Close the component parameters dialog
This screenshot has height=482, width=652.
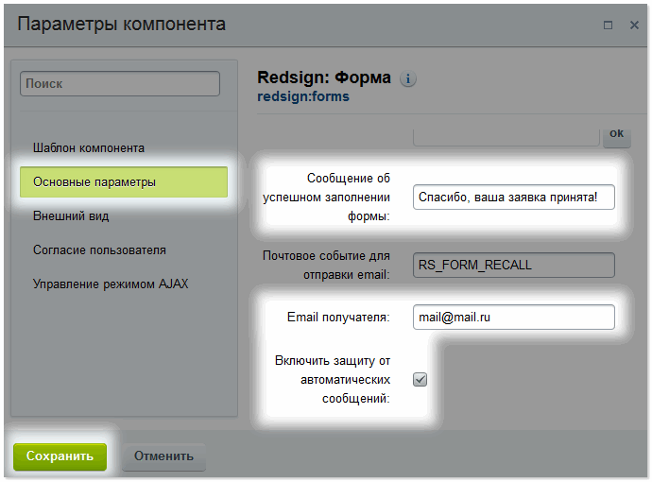(634, 25)
